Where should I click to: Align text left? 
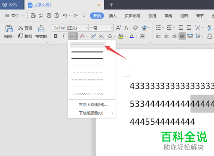click(158, 36)
